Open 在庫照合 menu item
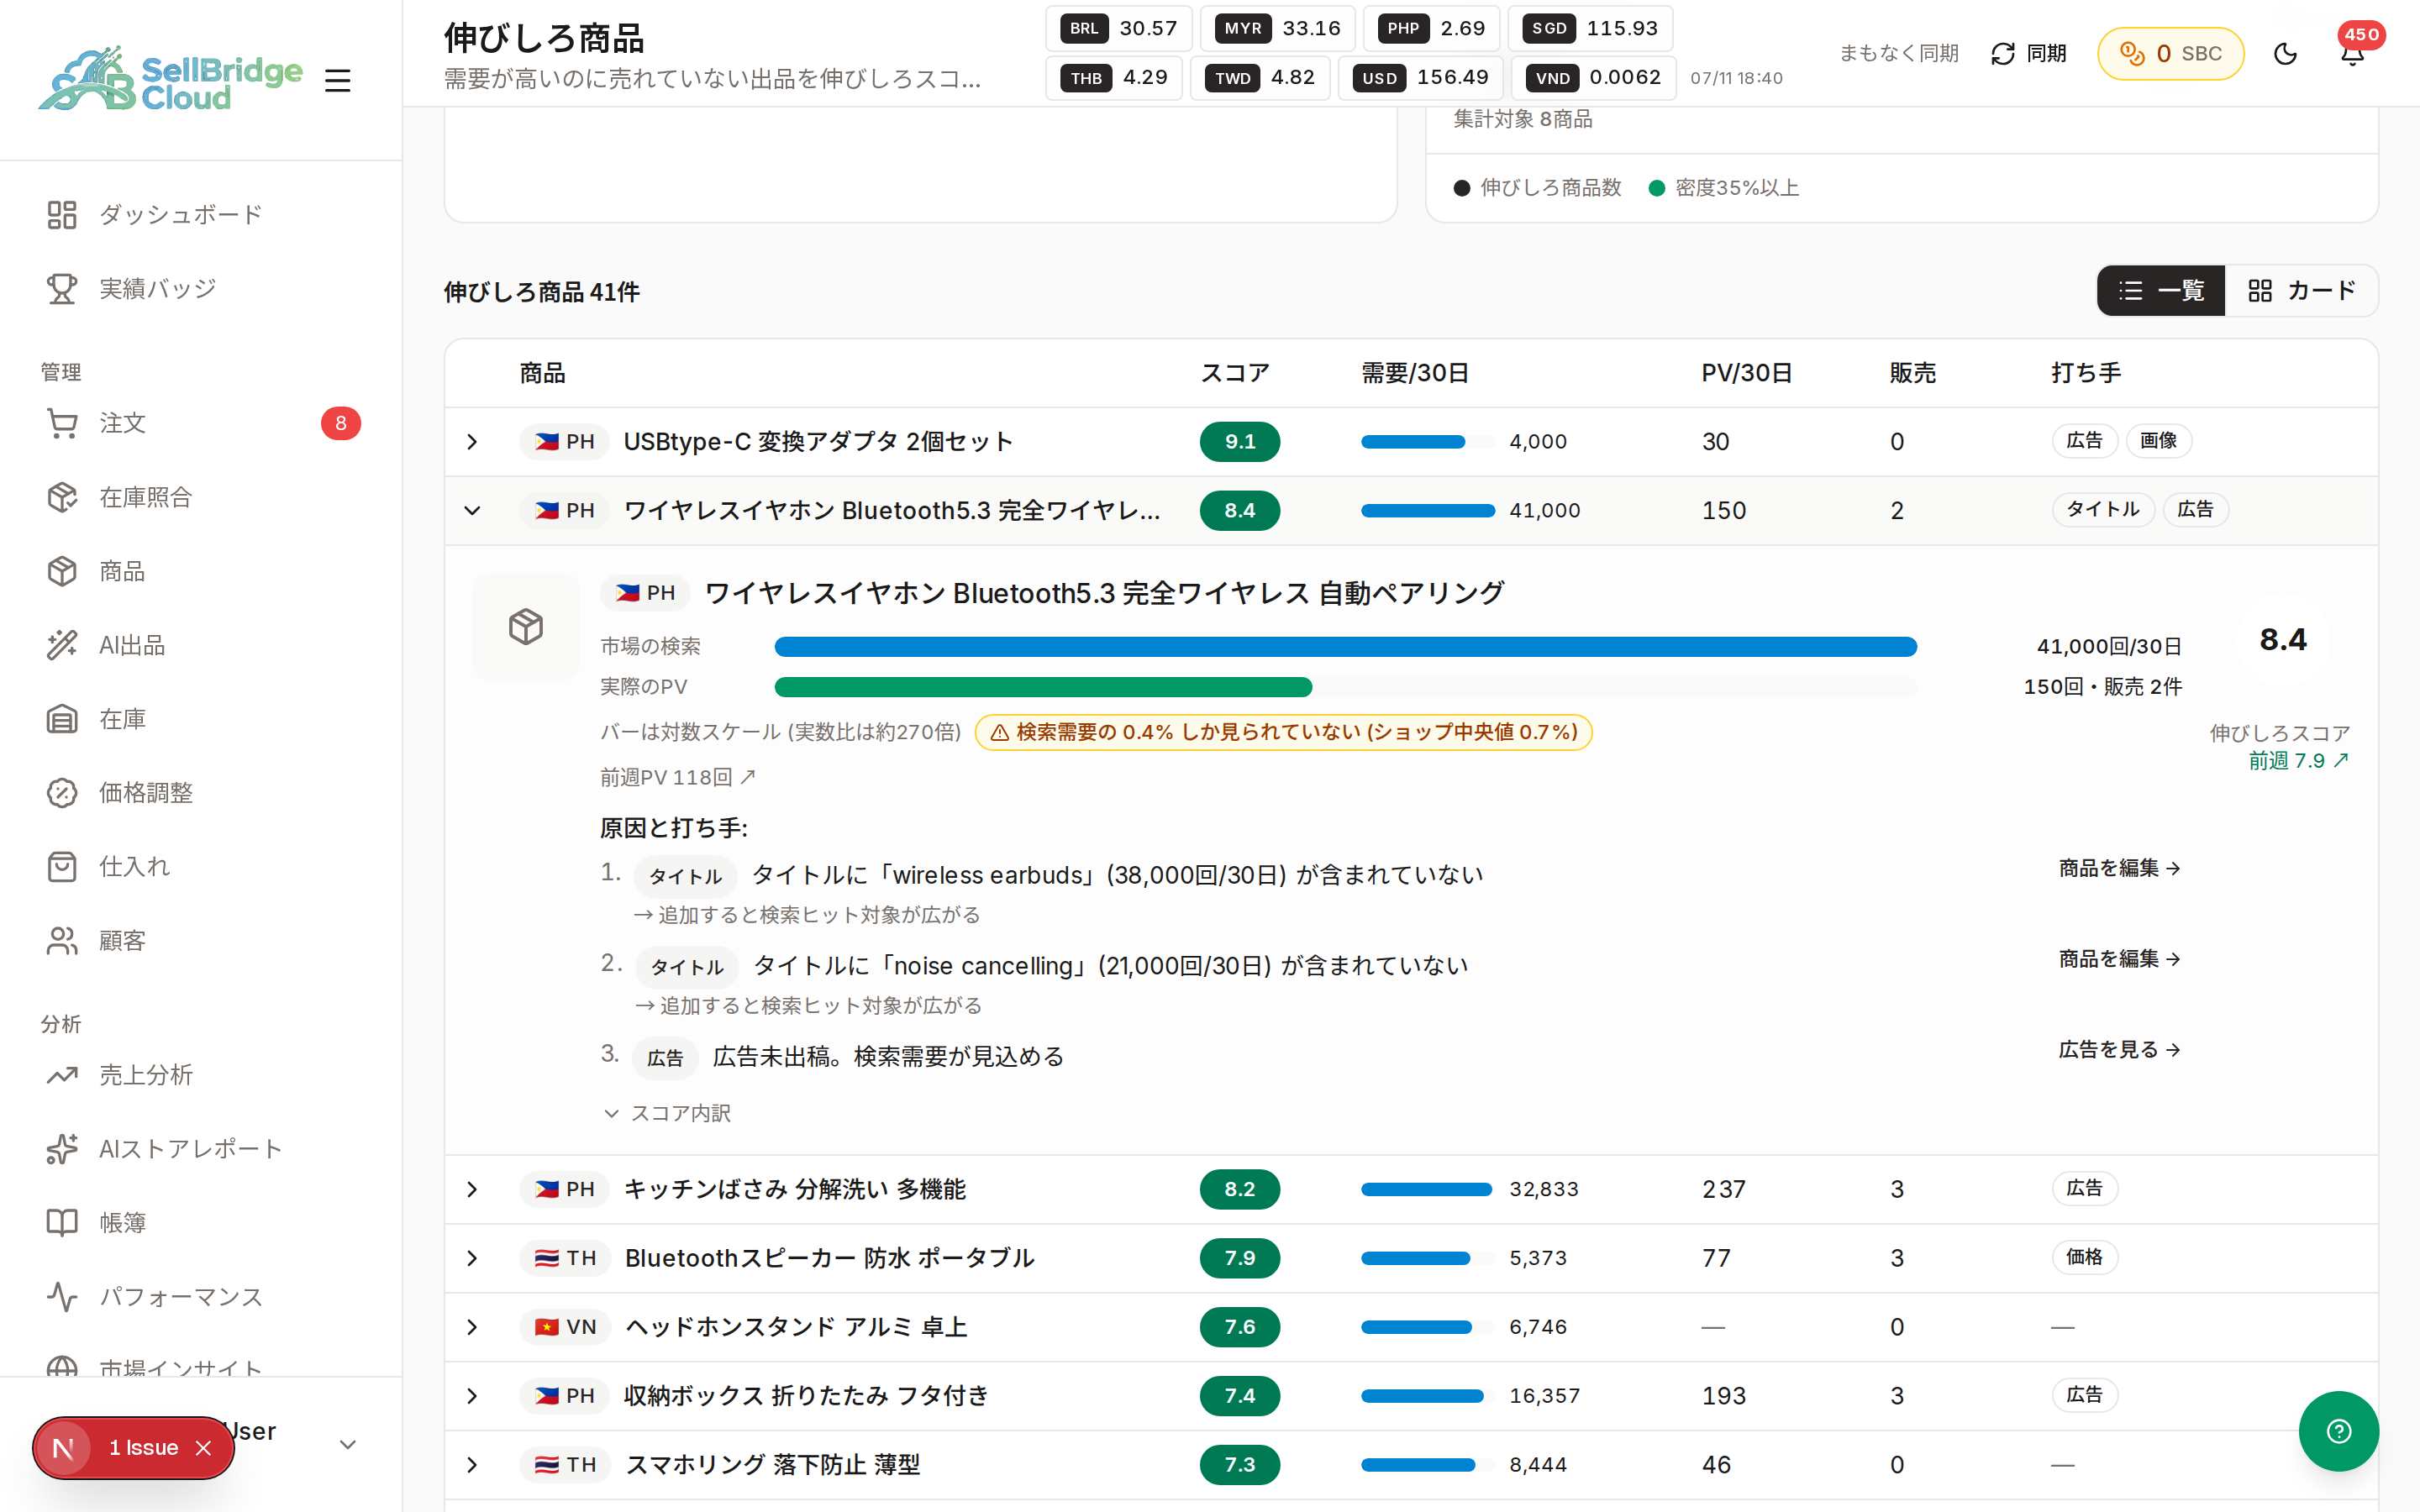The image size is (2420, 1512). click(x=201, y=497)
